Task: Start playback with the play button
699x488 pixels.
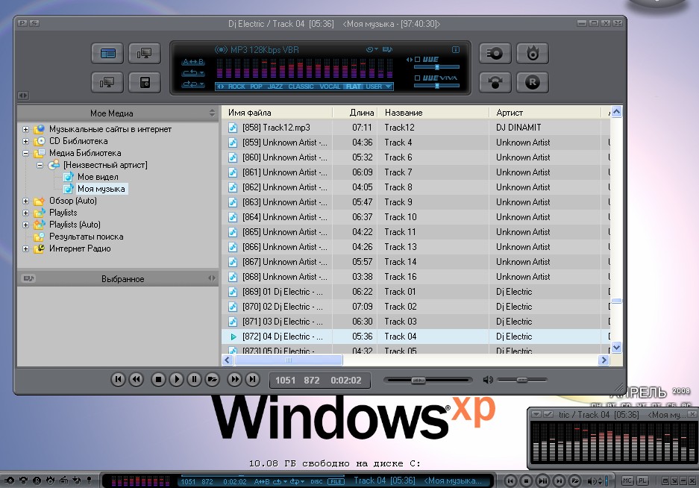Action: (x=176, y=380)
